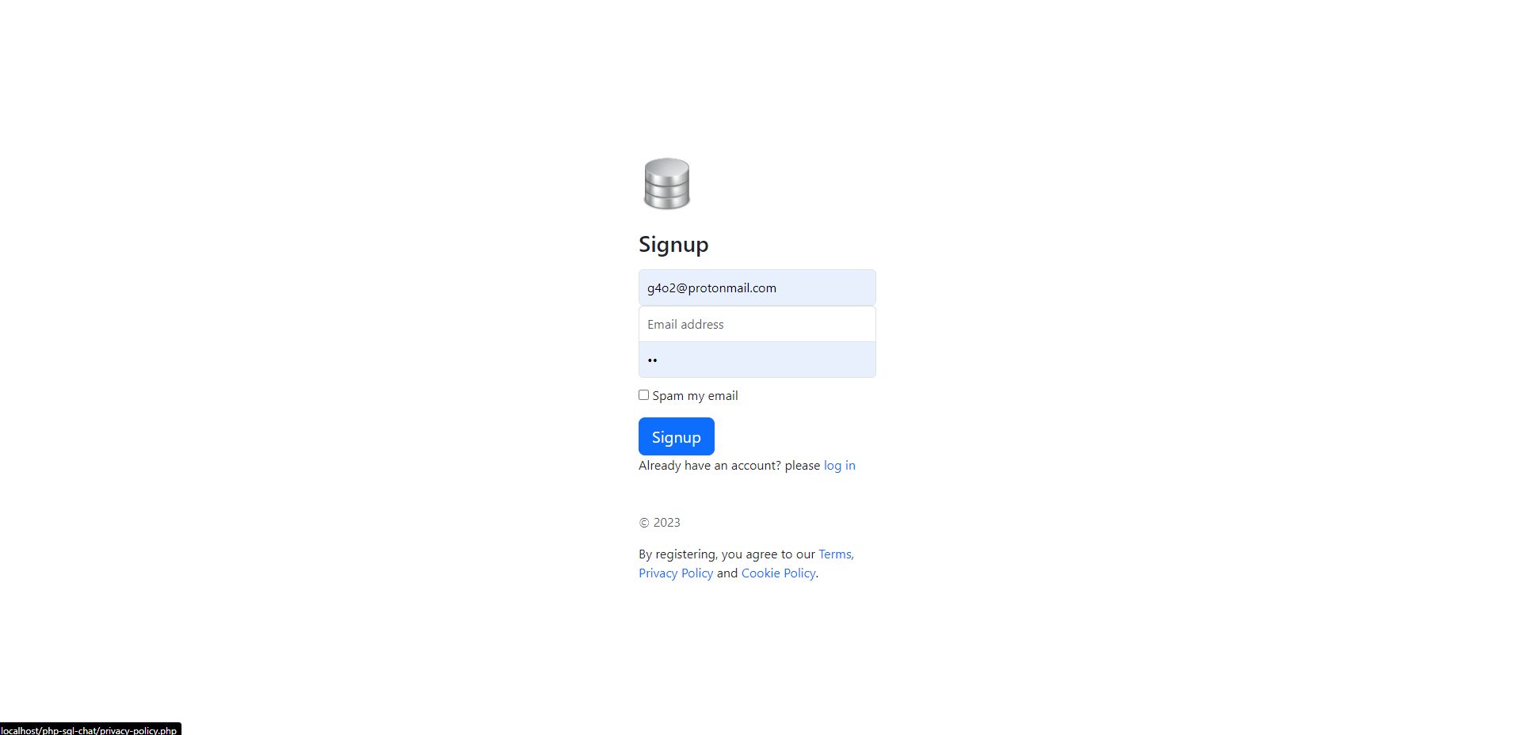The width and height of the screenshot is (1518, 735).
Task: Open the Privacy Policy link
Action: (x=676, y=573)
